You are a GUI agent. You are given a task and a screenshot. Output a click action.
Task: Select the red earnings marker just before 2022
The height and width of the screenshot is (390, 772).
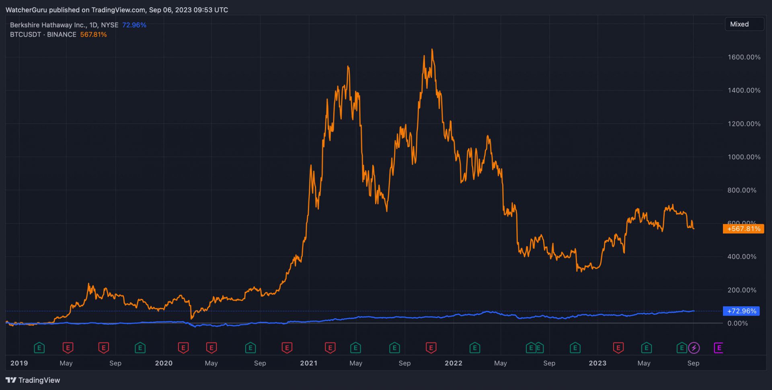431,348
